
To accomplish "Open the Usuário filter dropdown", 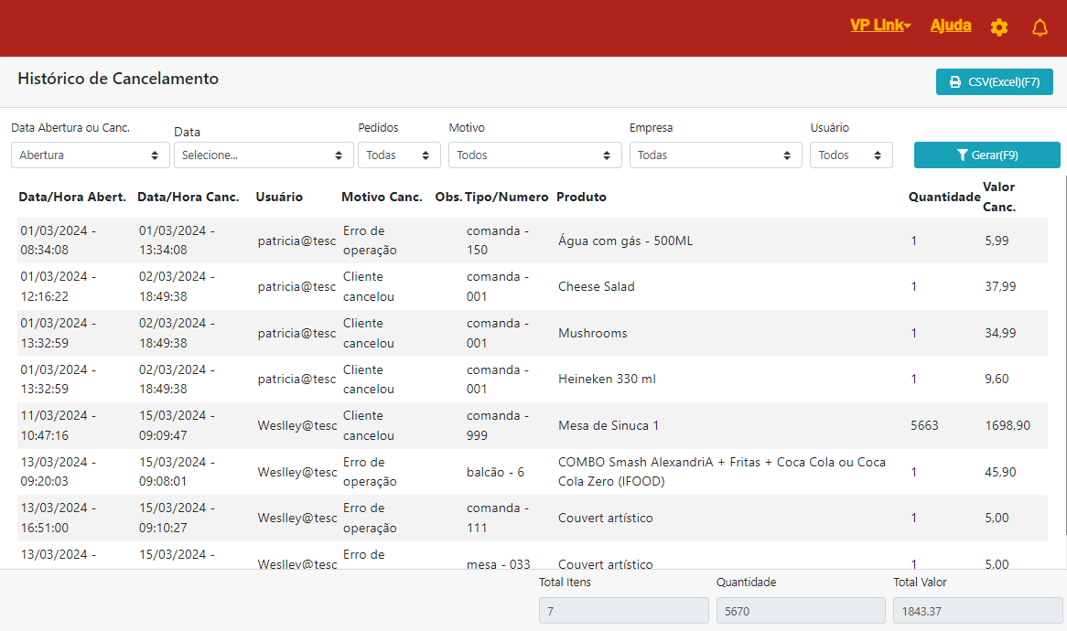I will tap(851, 155).
